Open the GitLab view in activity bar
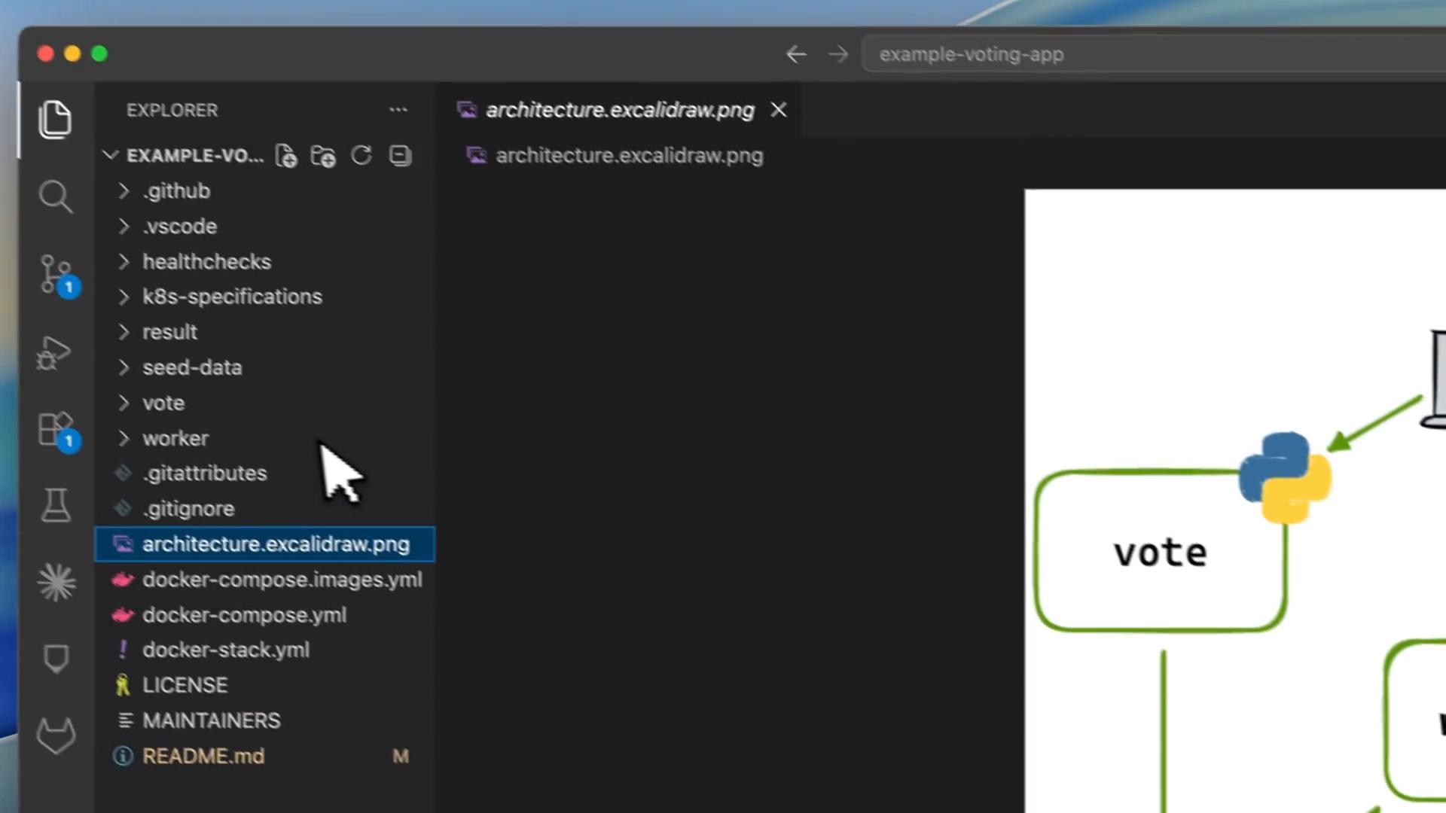 pyautogui.click(x=56, y=735)
